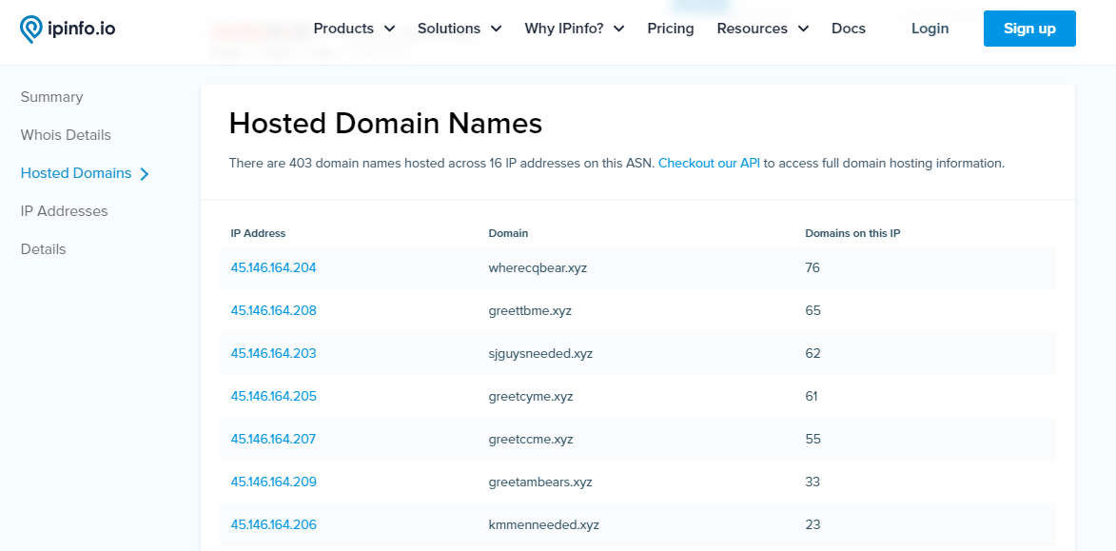Click the ipinfo.io logo icon

pyautogui.click(x=30, y=30)
